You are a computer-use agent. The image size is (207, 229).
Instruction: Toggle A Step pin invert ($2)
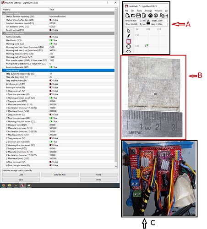click(51, 162)
